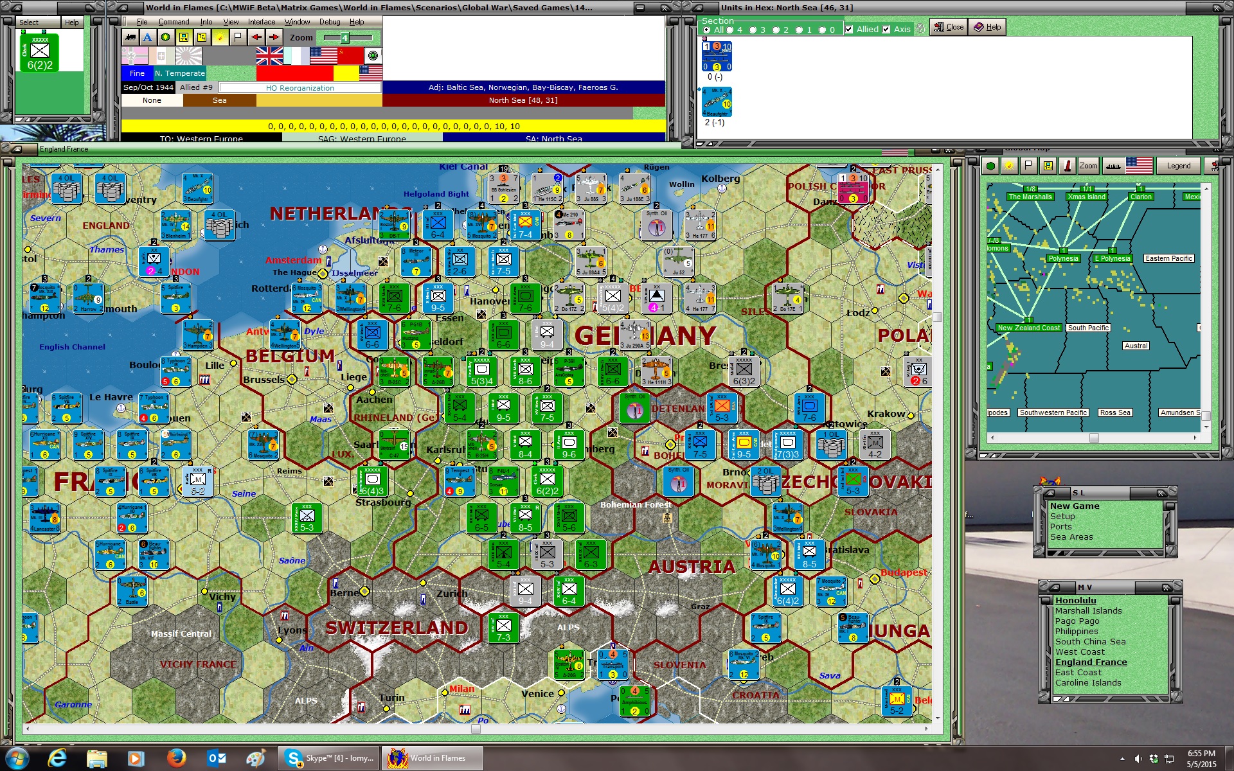Image resolution: width=1234 pixels, height=771 pixels.
Task: Click the ship silhouette icon in global map toolbar
Action: coord(1113,166)
